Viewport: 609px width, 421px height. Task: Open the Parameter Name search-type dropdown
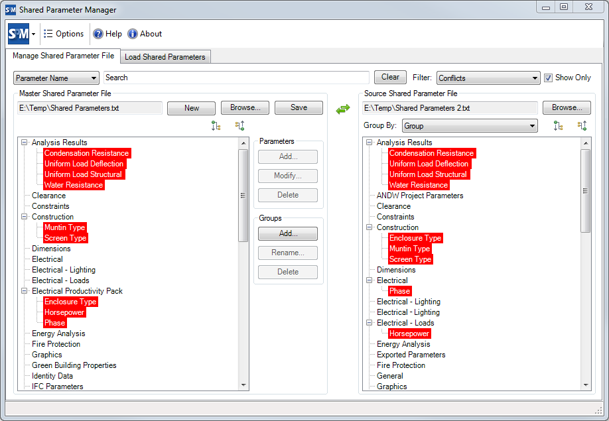56,78
